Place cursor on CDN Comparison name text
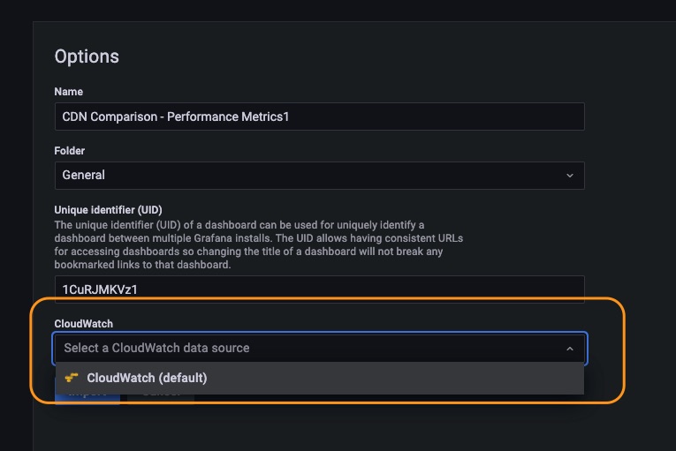 pyautogui.click(x=176, y=117)
